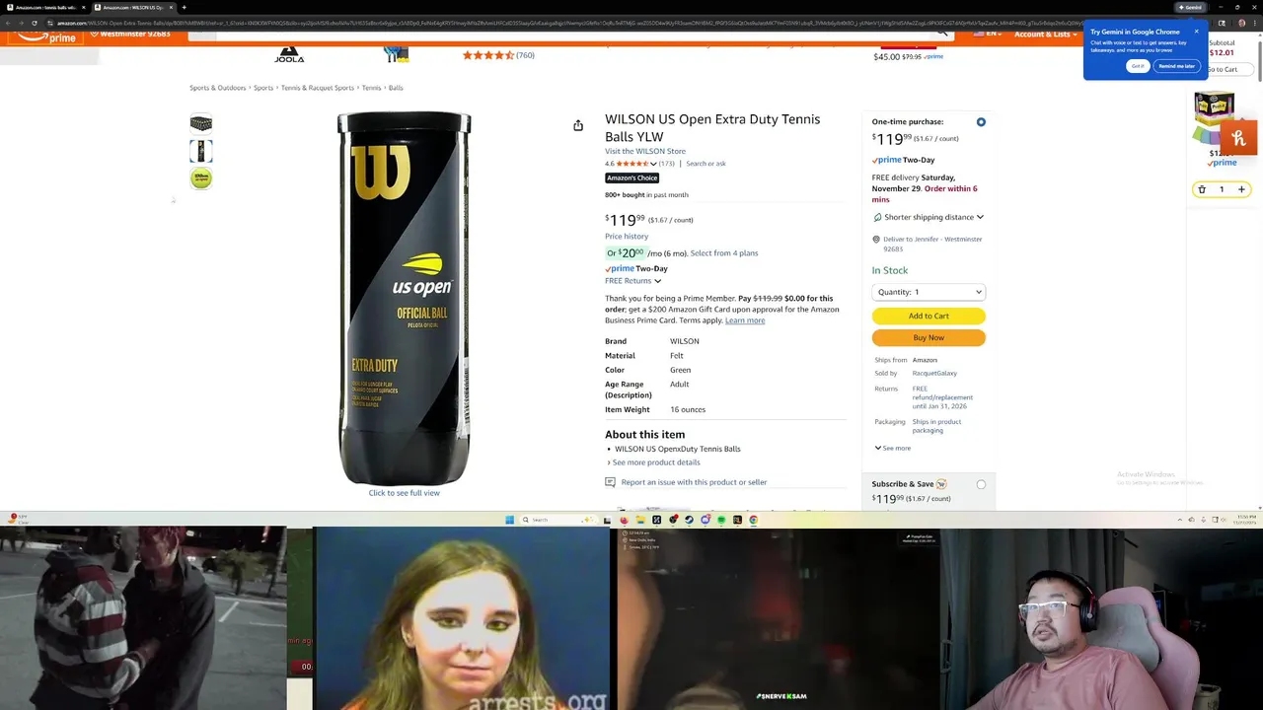Open a new Chrome tab with plus
The height and width of the screenshot is (710, 1263).
tap(184, 7)
